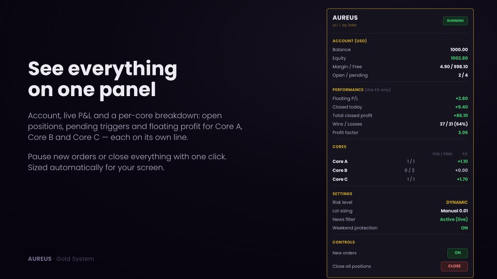The height and width of the screenshot is (279, 497).
Task: Click the red CLOSE button
Action: [454, 266]
